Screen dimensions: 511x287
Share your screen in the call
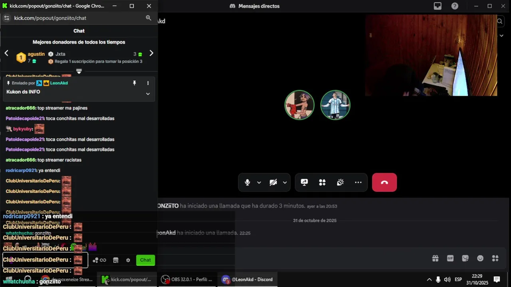[x=304, y=182]
